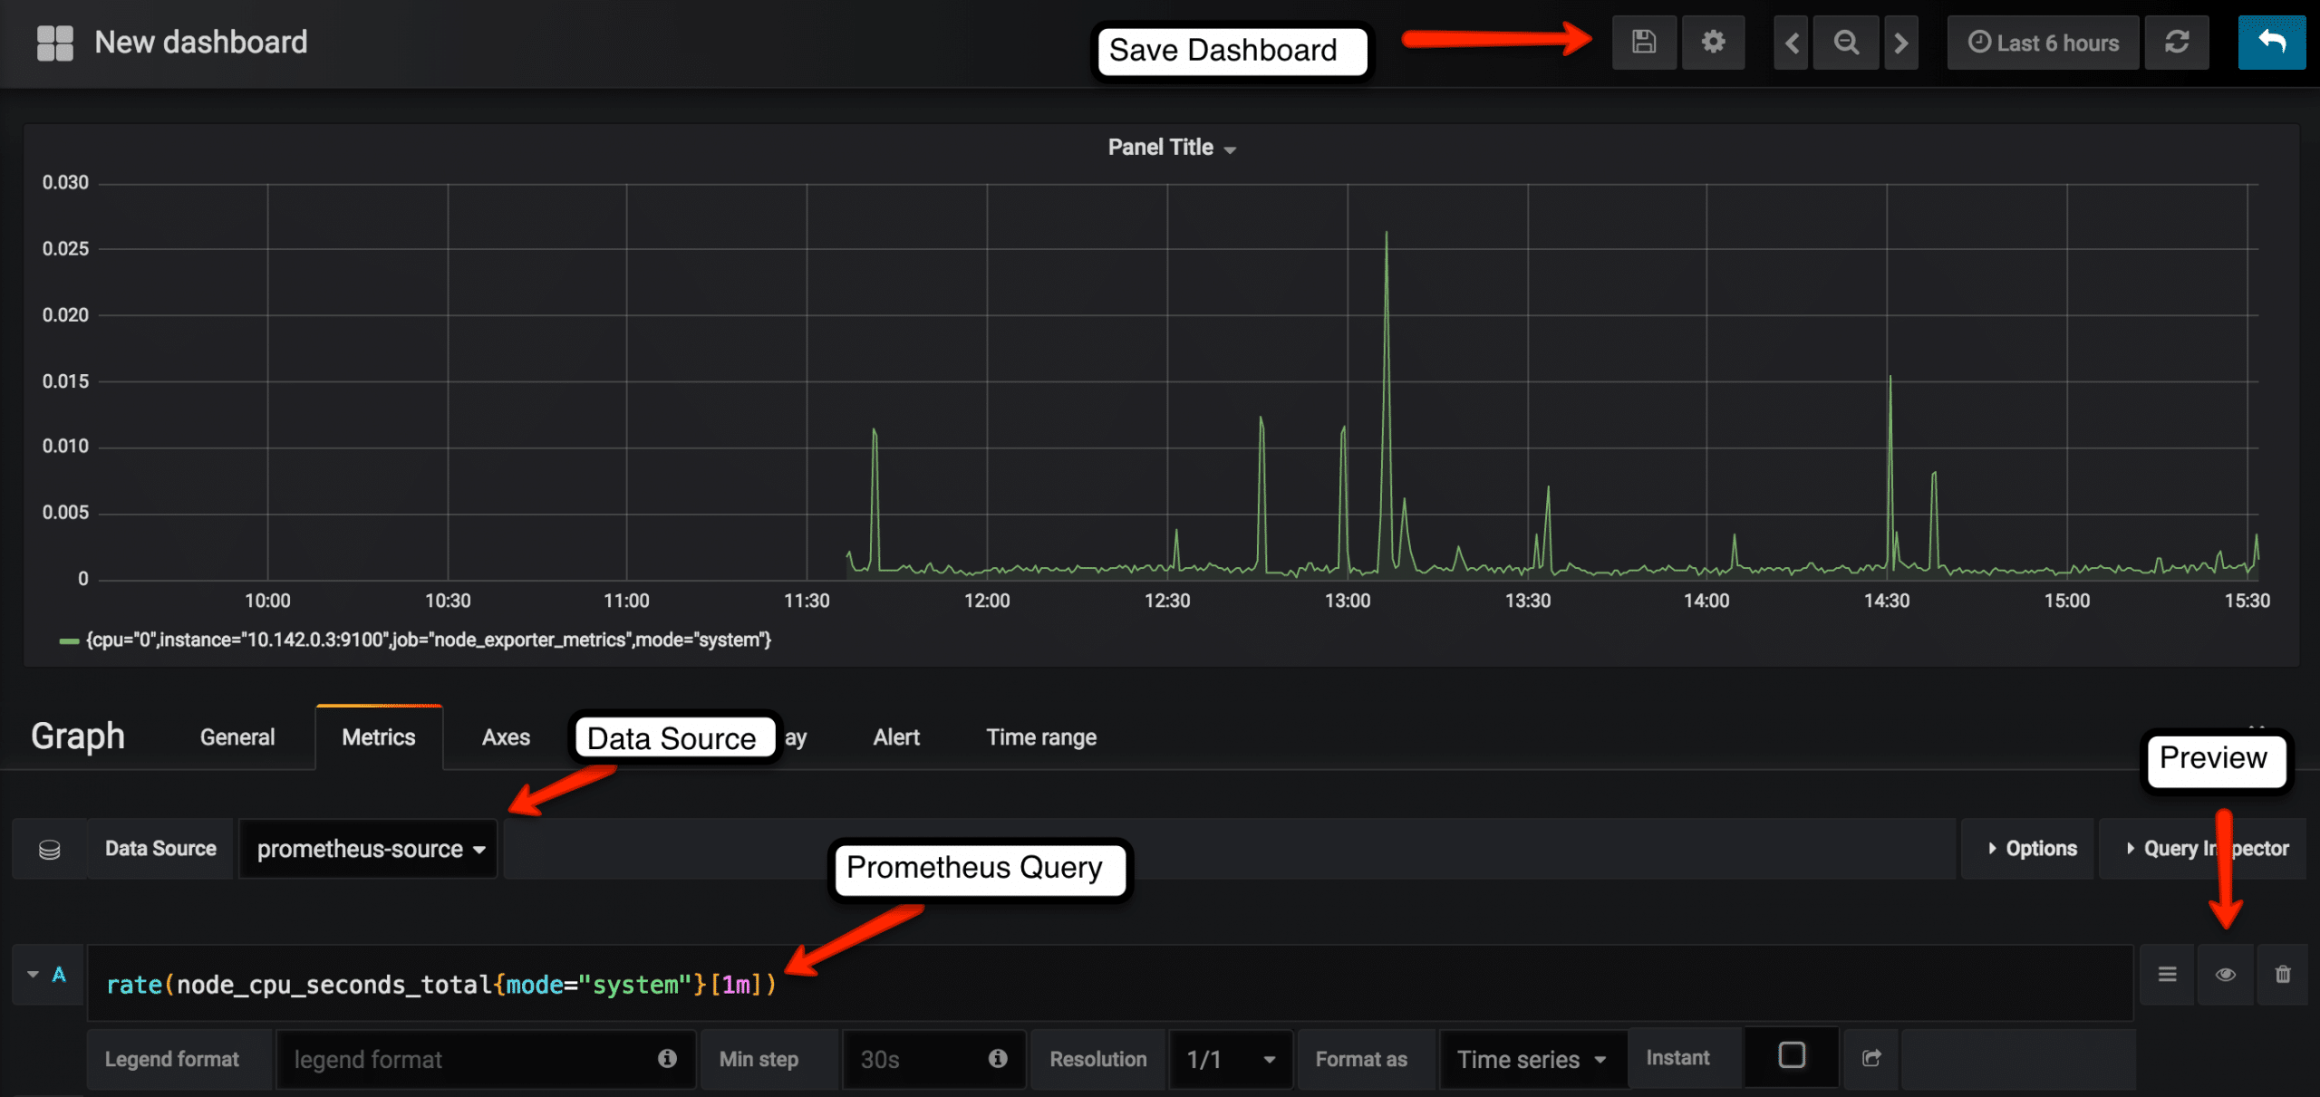The height and width of the screenshot is (1097, 2320).
Task: Open the Time range tab
Action: coord(1040,736)
